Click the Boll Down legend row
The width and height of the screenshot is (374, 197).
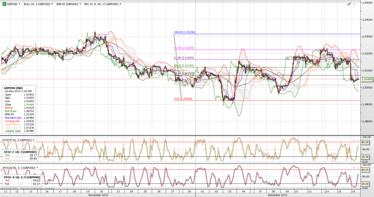[19, 111]
